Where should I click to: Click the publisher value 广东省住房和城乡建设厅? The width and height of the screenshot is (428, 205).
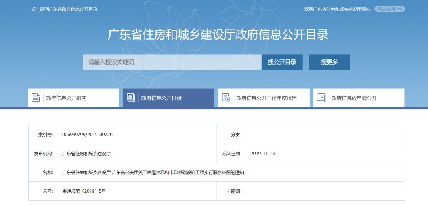[x=86, y=154]
